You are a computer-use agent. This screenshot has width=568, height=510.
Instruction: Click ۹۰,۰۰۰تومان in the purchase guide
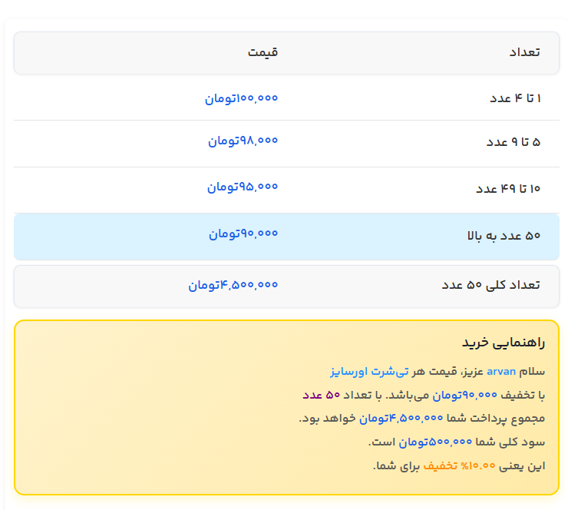(x=464, y=395)
